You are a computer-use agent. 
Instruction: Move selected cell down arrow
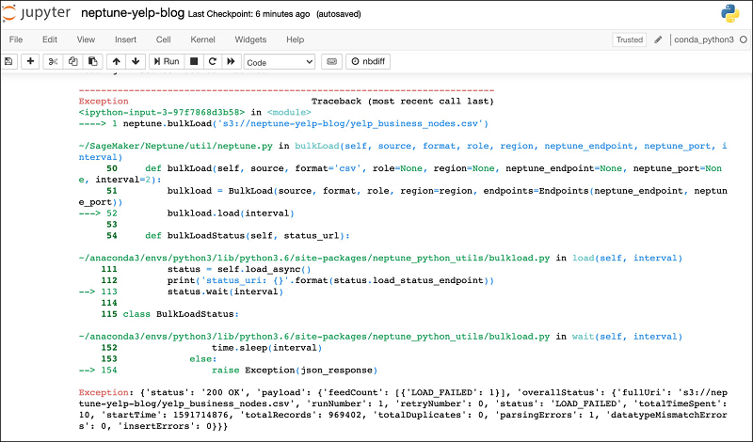pos(136,61)
